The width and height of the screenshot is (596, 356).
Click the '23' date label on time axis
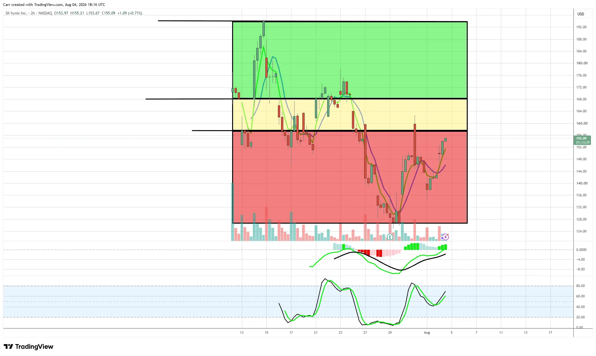pos(340,332)
